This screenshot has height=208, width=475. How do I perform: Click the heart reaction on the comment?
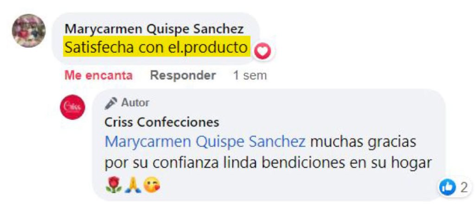263,52
